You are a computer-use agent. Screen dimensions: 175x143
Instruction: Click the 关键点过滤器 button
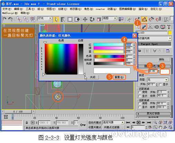[112, 127]
